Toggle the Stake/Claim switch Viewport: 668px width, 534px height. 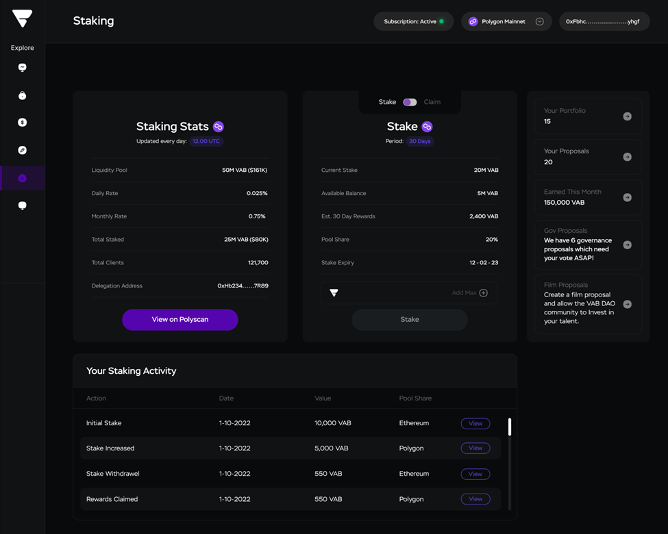point(410,102)
